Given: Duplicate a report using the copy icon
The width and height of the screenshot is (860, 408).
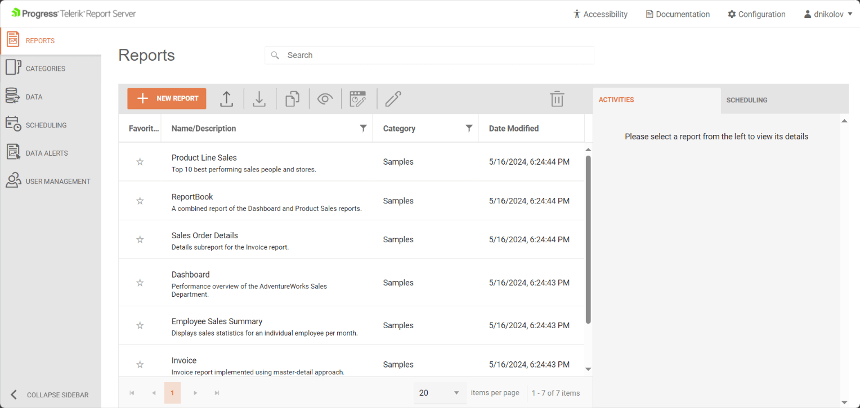Looking at the screenshot, I should tap(292, 98).
